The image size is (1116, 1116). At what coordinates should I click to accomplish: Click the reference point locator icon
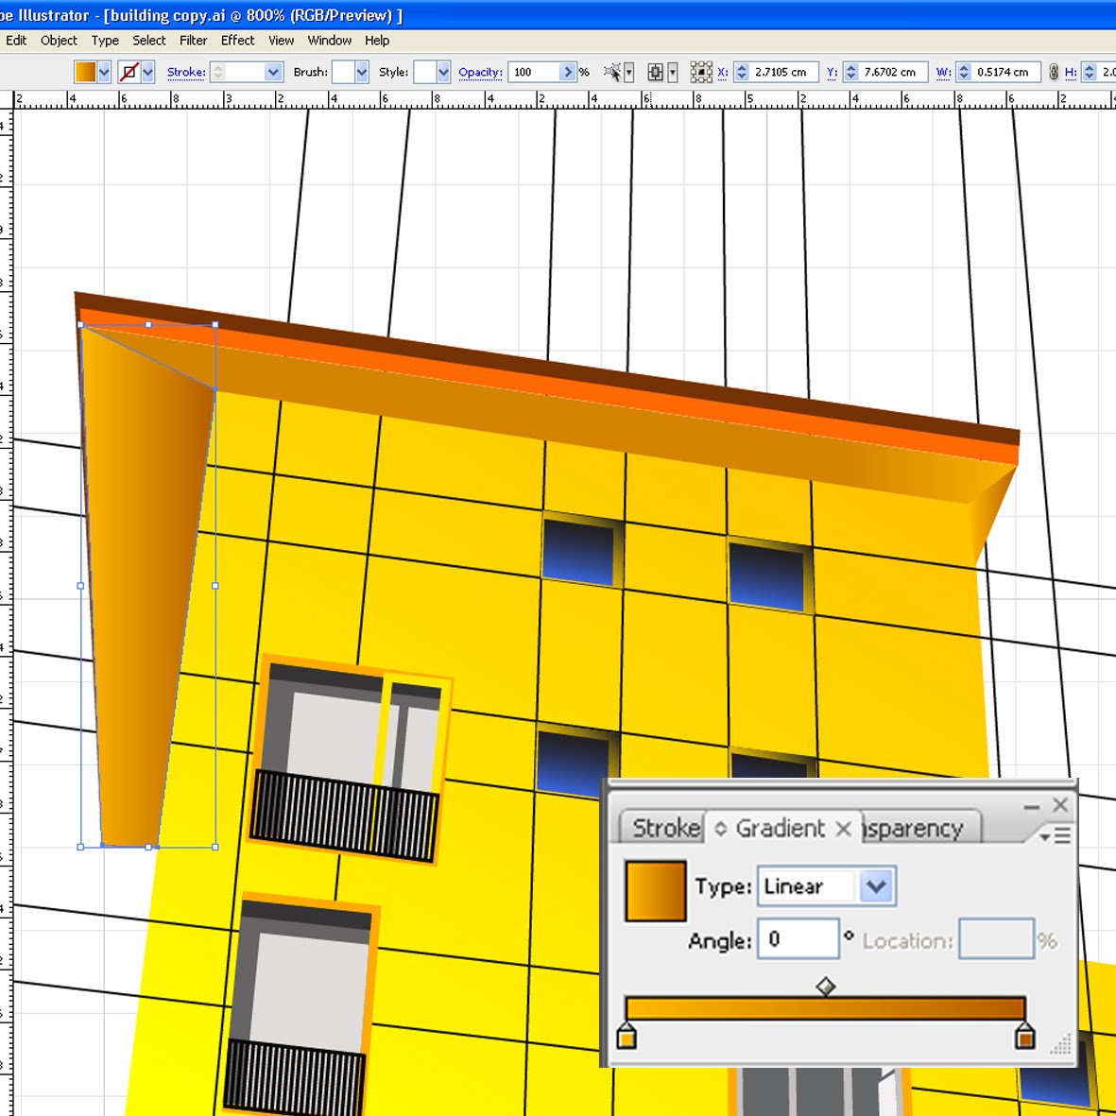pos(701,72)
